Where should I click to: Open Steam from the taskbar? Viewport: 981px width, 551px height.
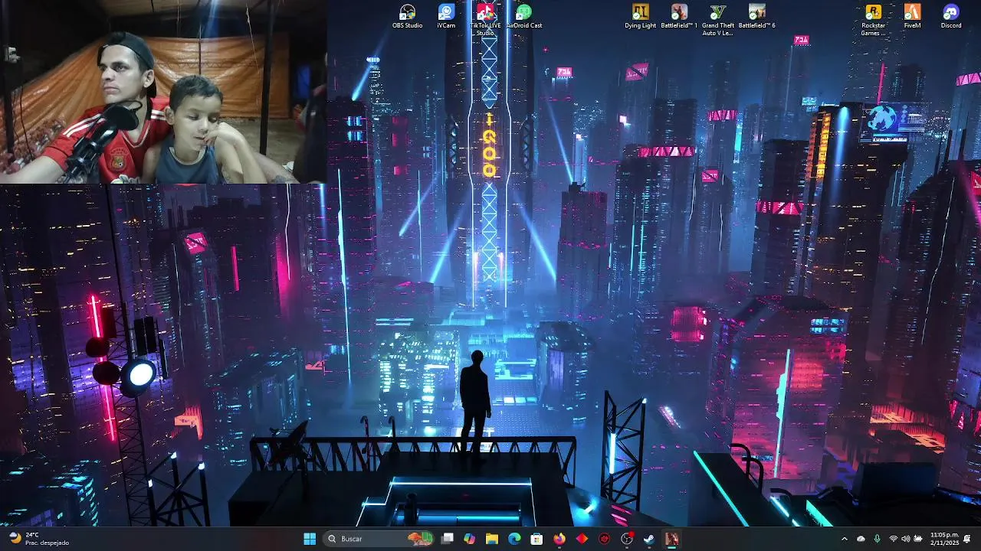click(649, 539)
